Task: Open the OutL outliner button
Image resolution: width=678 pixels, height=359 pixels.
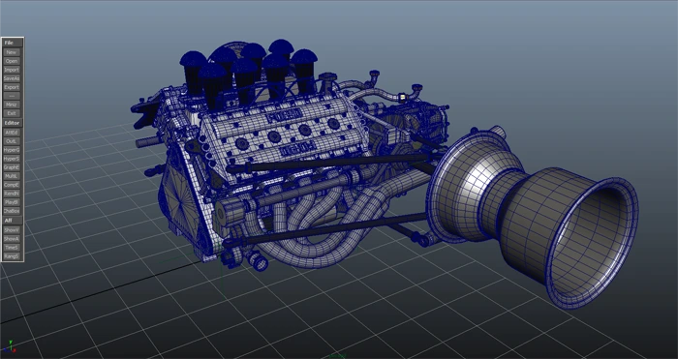Action: [12, 141]
